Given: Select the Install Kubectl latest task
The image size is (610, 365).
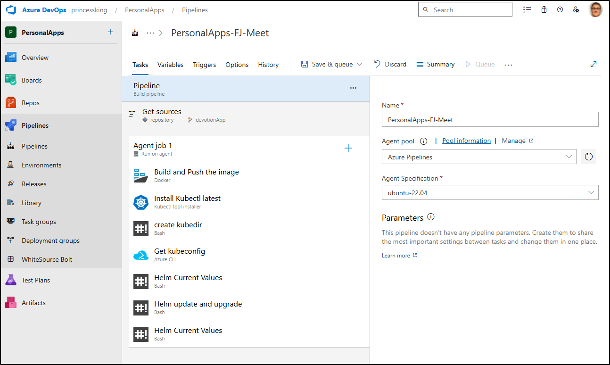Looking at the screenshot, I should coord(249,202).
